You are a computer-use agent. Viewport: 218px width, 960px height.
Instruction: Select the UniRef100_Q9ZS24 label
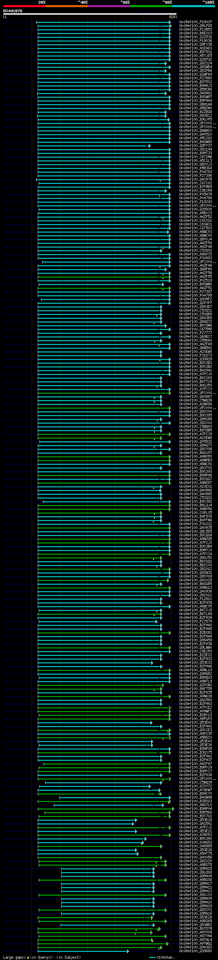click(195, 63)
